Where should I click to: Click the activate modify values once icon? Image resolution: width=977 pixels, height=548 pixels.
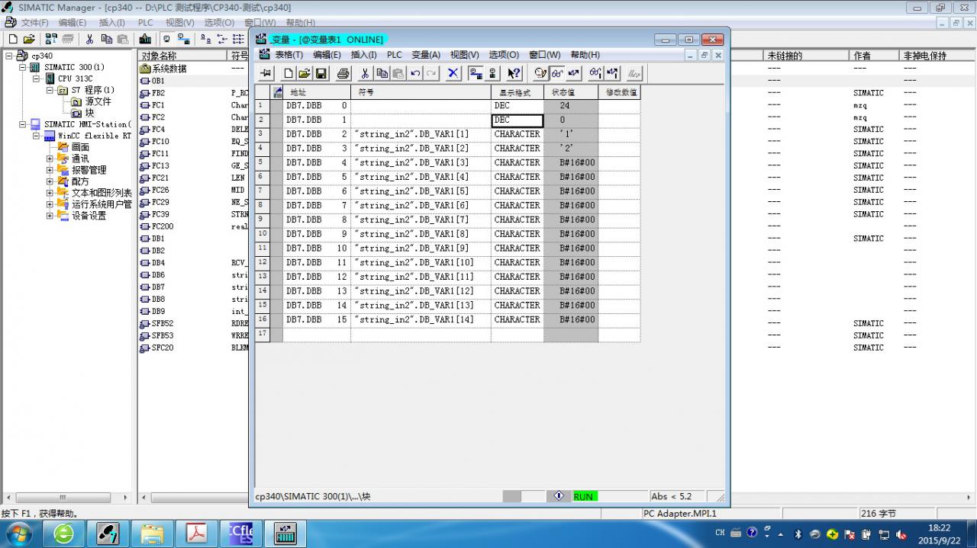(612, 73)
